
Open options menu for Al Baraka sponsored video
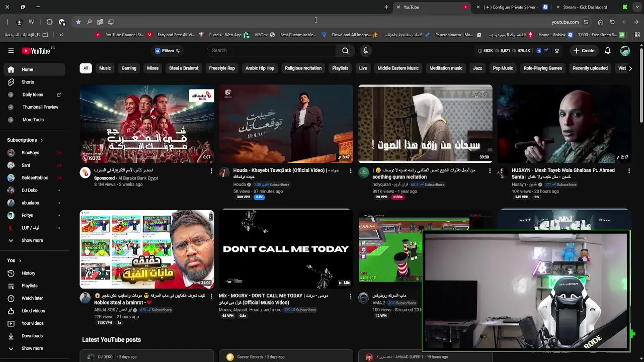(x=211, y=171)
